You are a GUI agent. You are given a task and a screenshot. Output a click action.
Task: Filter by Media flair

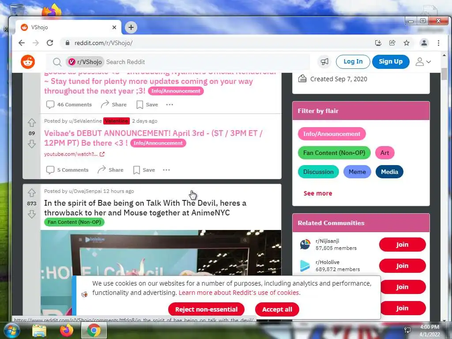389,172
